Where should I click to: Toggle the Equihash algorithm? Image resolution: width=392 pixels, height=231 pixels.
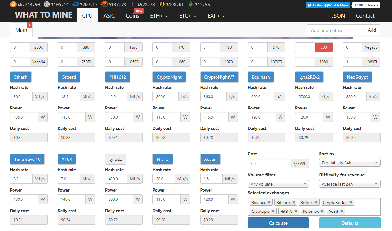coord(261,77)
